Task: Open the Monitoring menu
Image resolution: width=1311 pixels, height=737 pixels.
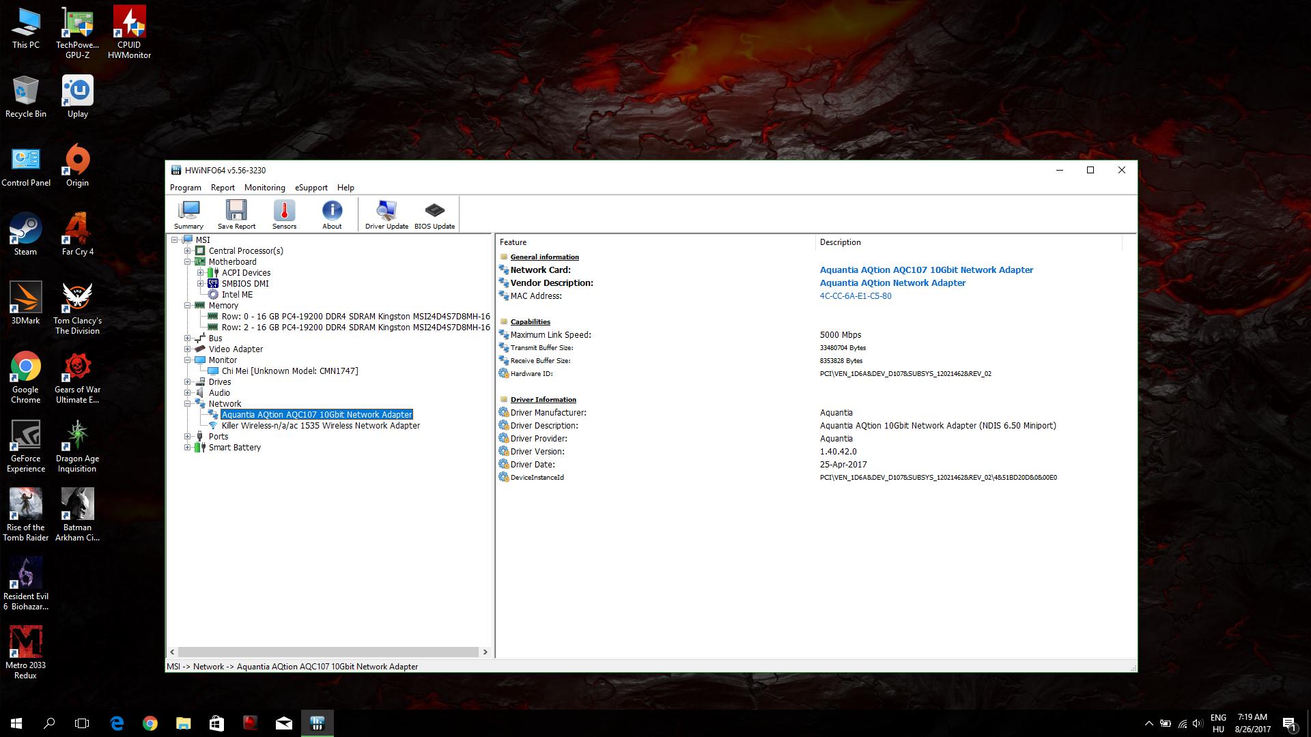Action: [265, 188]
